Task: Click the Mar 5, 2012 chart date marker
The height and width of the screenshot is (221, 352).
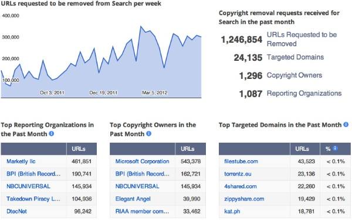Action: click(x=154, y=92)
